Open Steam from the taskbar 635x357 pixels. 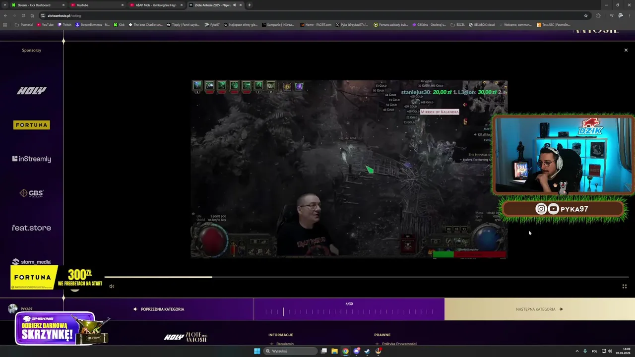tap(367, 351)
